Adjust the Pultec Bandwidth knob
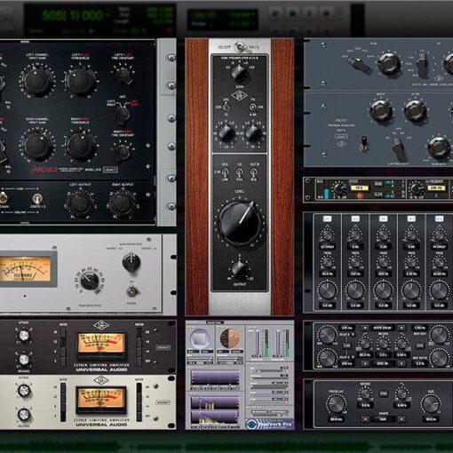This screenshot has height=453, width=453. 439,147
